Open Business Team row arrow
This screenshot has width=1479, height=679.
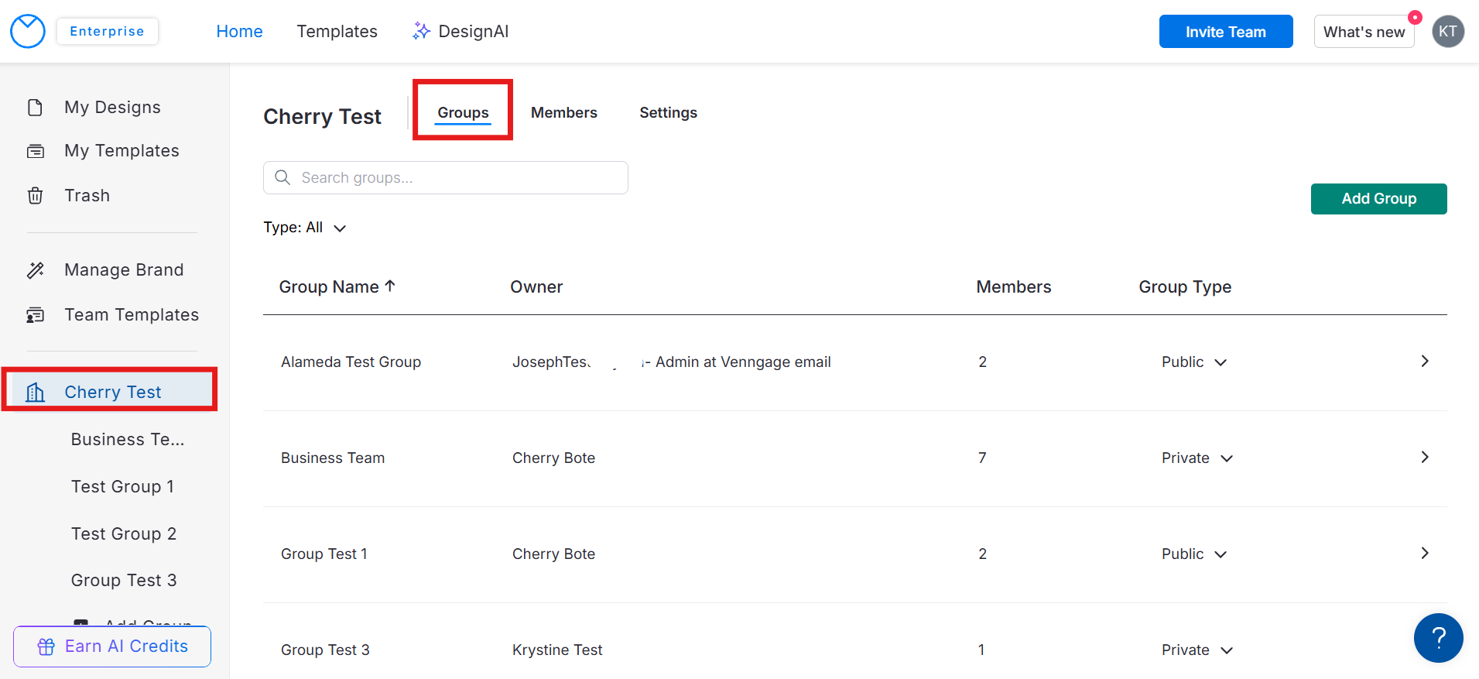[1424, 457]
